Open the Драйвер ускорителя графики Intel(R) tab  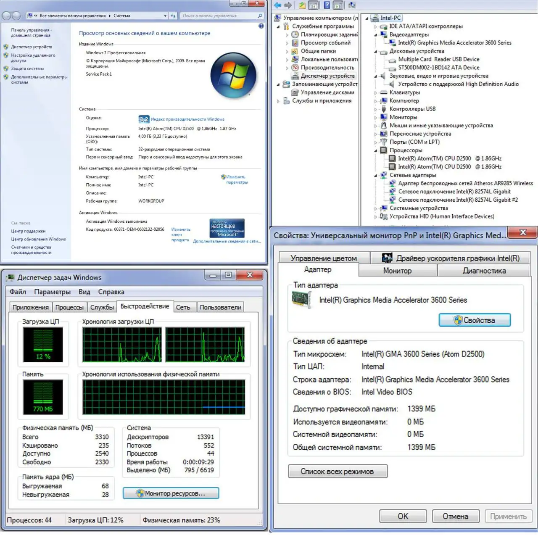point(451,258)
